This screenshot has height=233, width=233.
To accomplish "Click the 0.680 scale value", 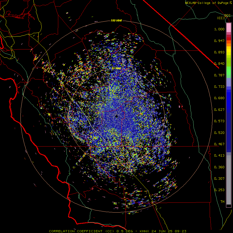I will (219, 98).
